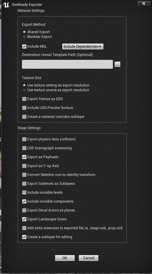This screenshot has height=274, width=152.
Task: Open the Include Dependencies dropdown
Action: pos(83,47)
